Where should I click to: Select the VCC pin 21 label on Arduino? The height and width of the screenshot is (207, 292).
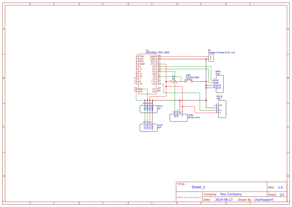click(x=153, y=64)
